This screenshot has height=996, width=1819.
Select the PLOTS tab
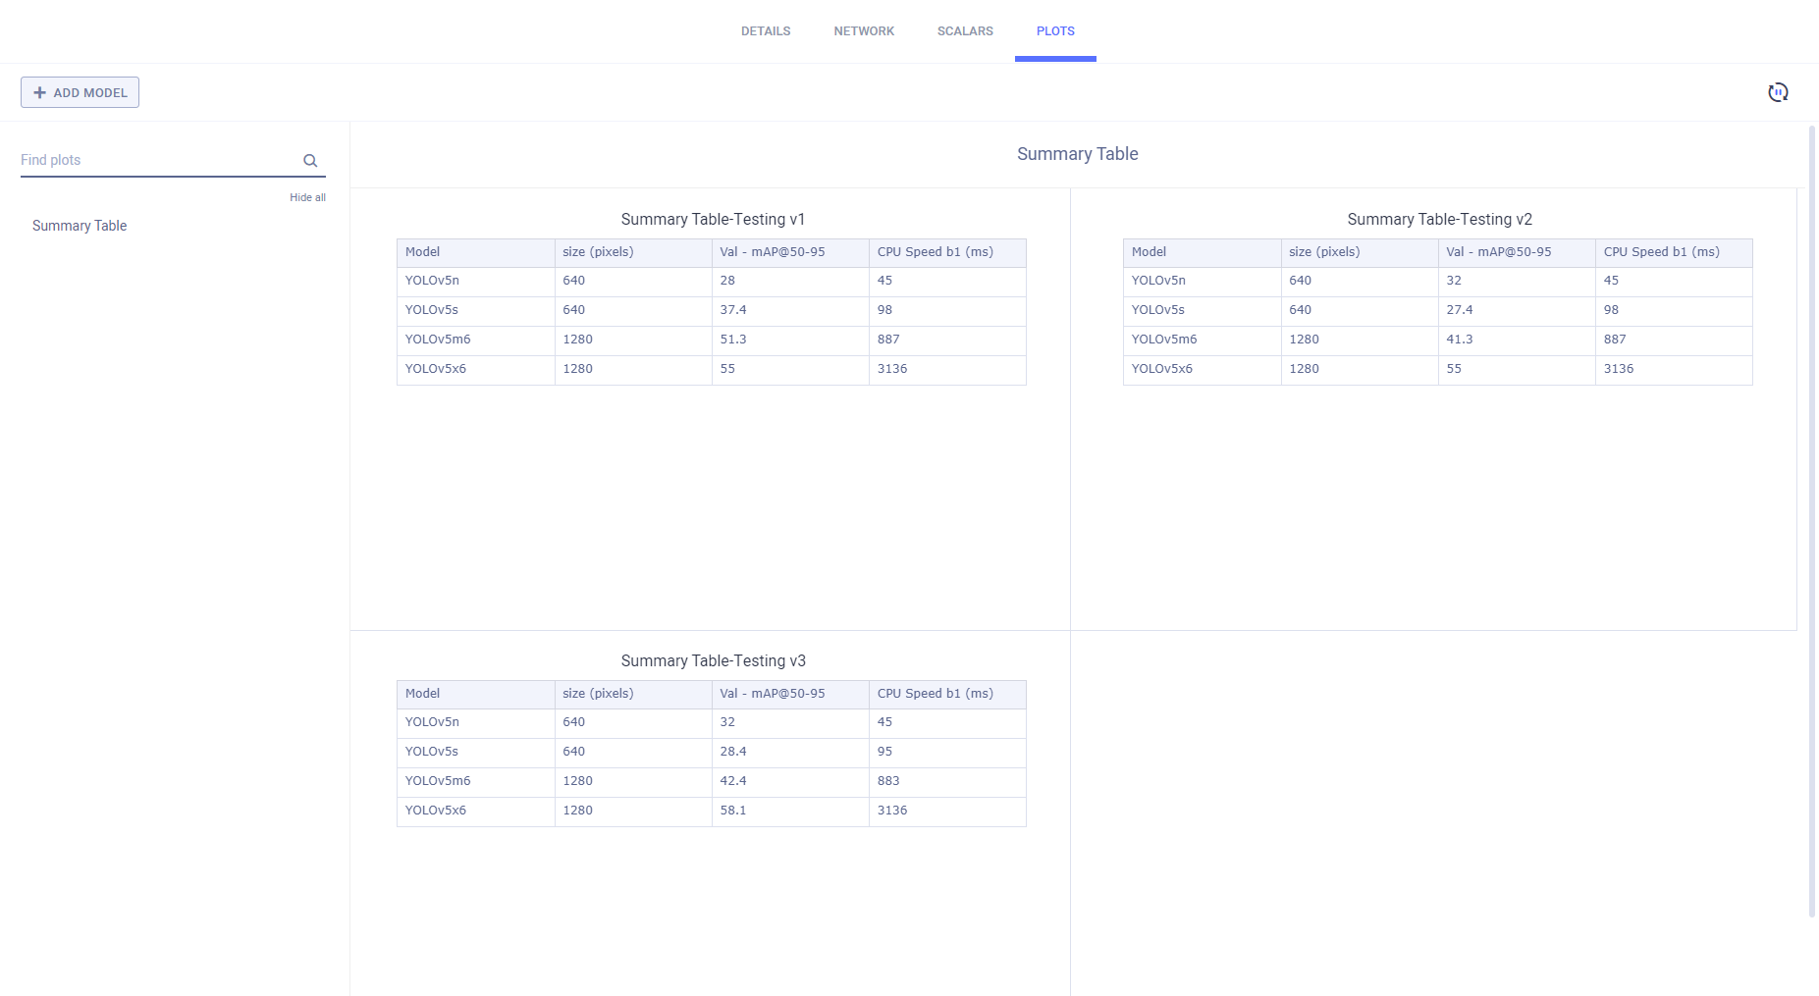coord(1055,30)
